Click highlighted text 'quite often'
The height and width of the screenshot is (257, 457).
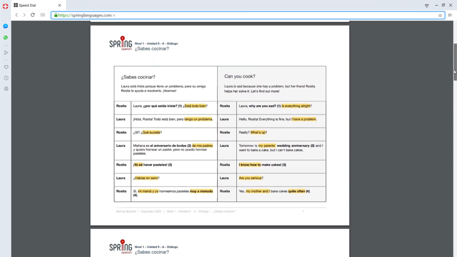(296, 191)
